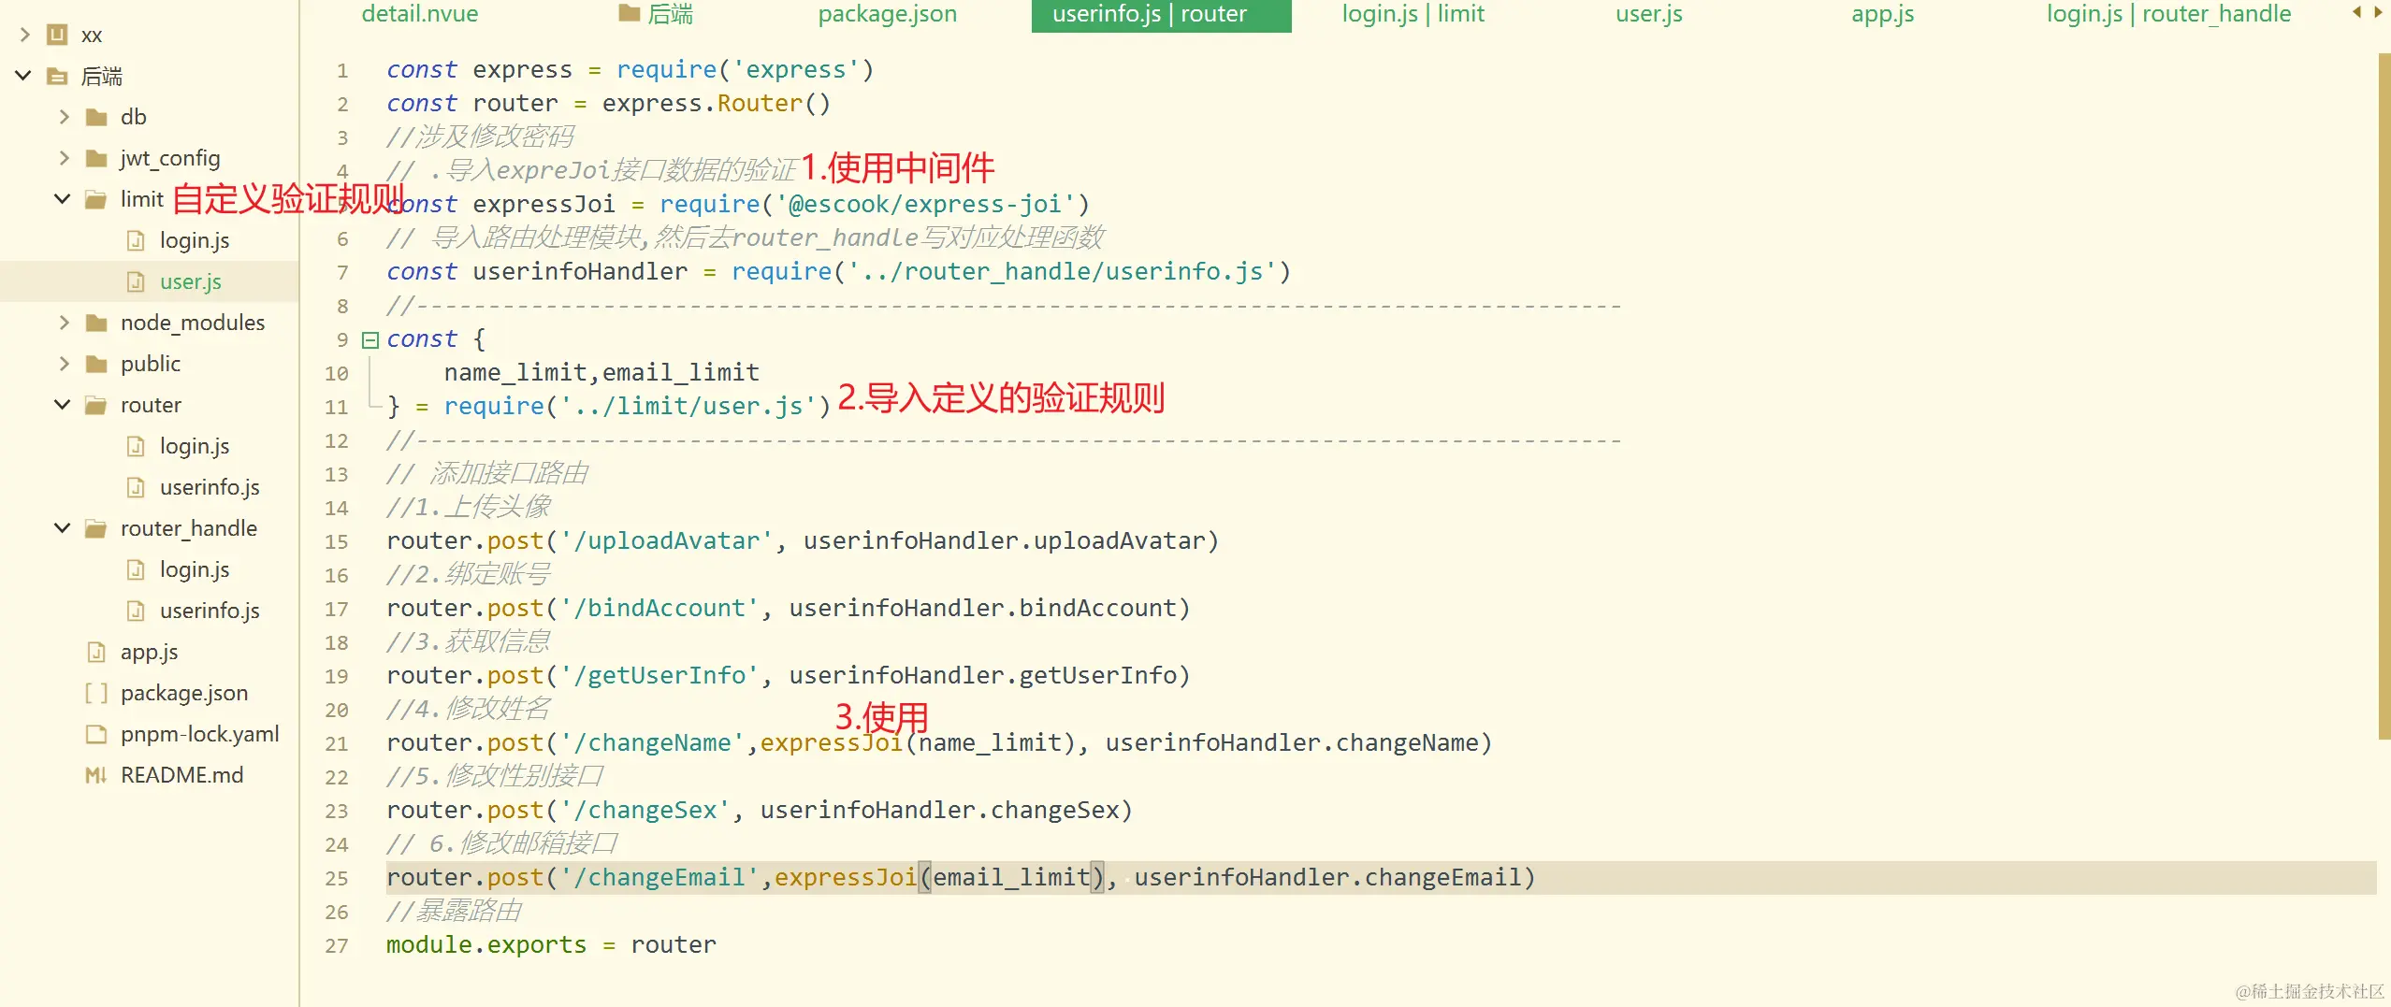
Task: Switch to the detail.nvue tab
Action: tap(420, 13)
